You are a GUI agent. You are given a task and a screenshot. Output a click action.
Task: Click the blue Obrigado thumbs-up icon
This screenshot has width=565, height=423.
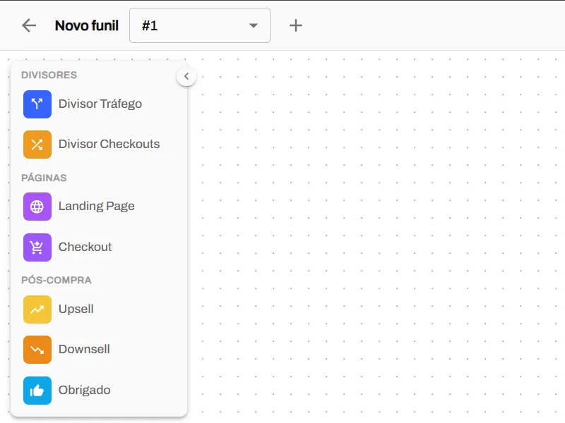(37, 391)
